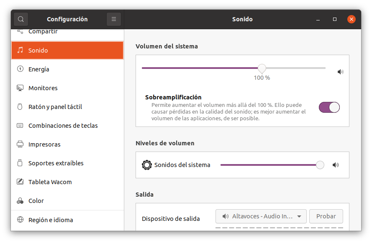The height and width of the screenshot is (243, 372).
Task: Click the Energía power icon in sidebar
Action: [x=20, y=69]
